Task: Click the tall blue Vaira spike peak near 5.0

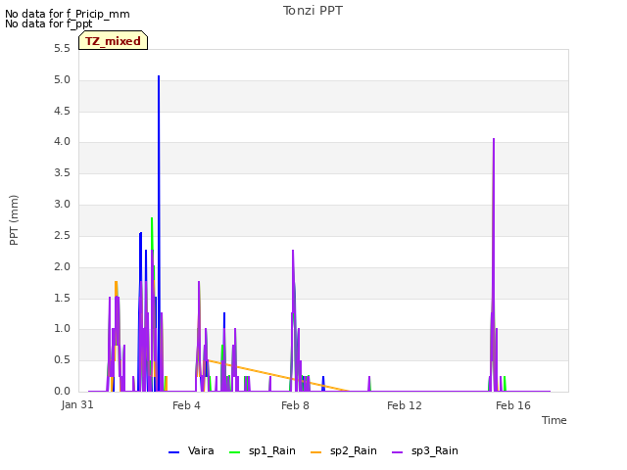Action: [159, 76]
